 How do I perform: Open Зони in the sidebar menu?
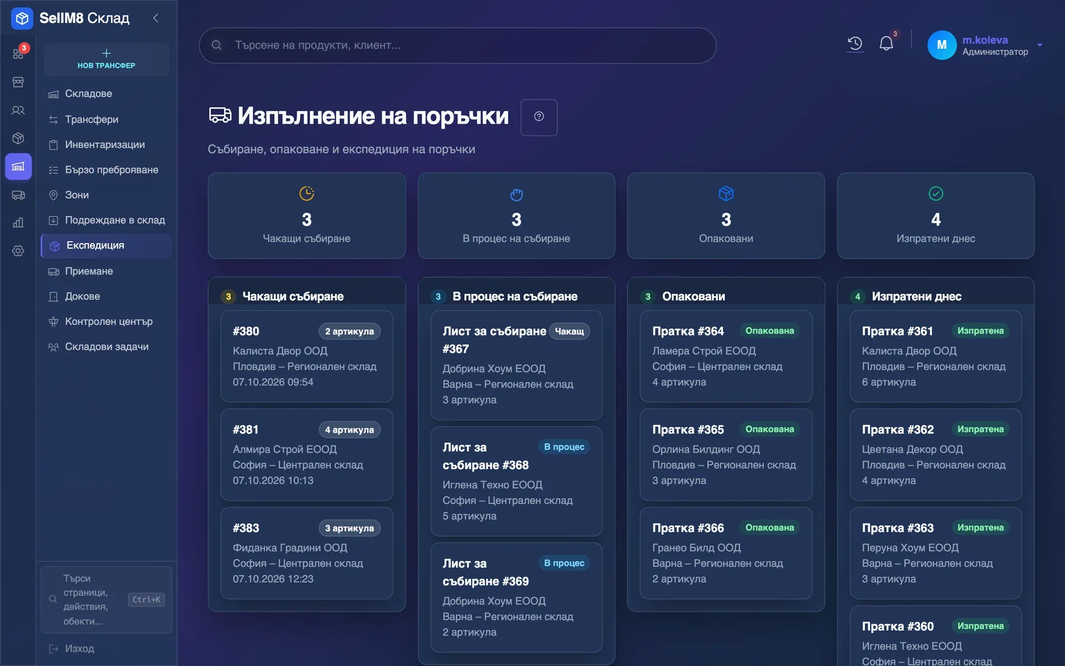(106, 195)
